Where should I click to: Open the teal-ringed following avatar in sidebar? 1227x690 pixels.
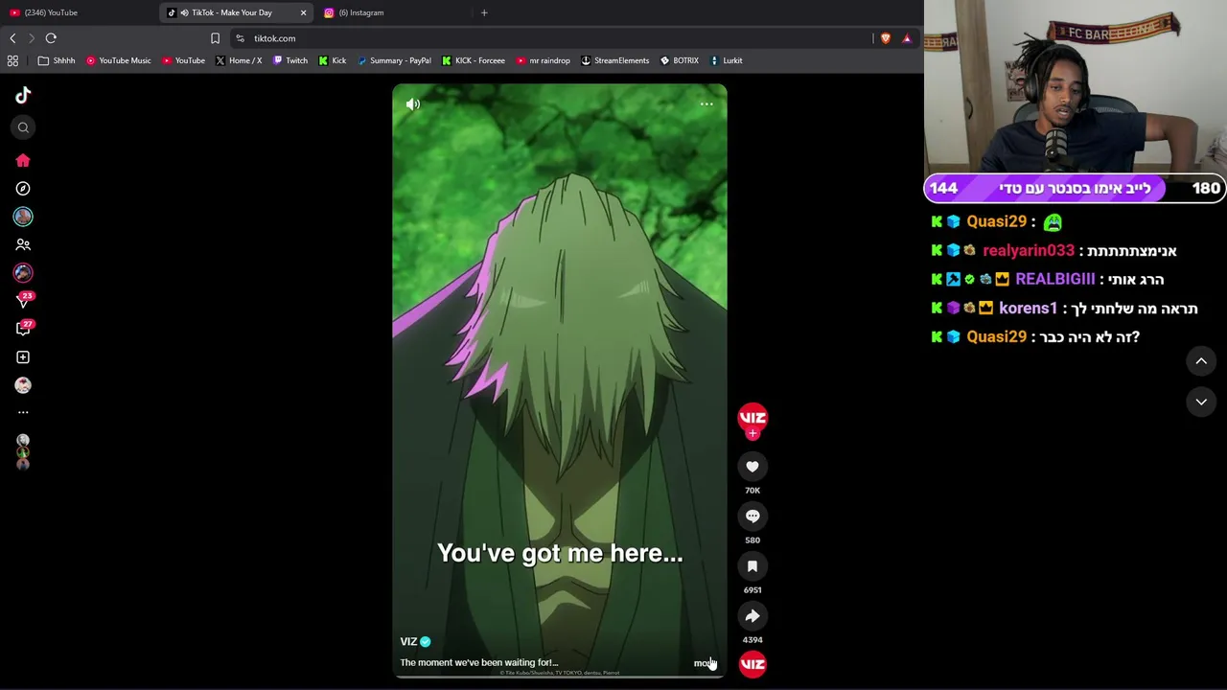coord(23,217)
